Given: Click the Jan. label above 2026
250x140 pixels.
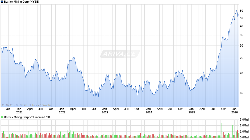Looking at the screenshot, I should click(235, 109).
